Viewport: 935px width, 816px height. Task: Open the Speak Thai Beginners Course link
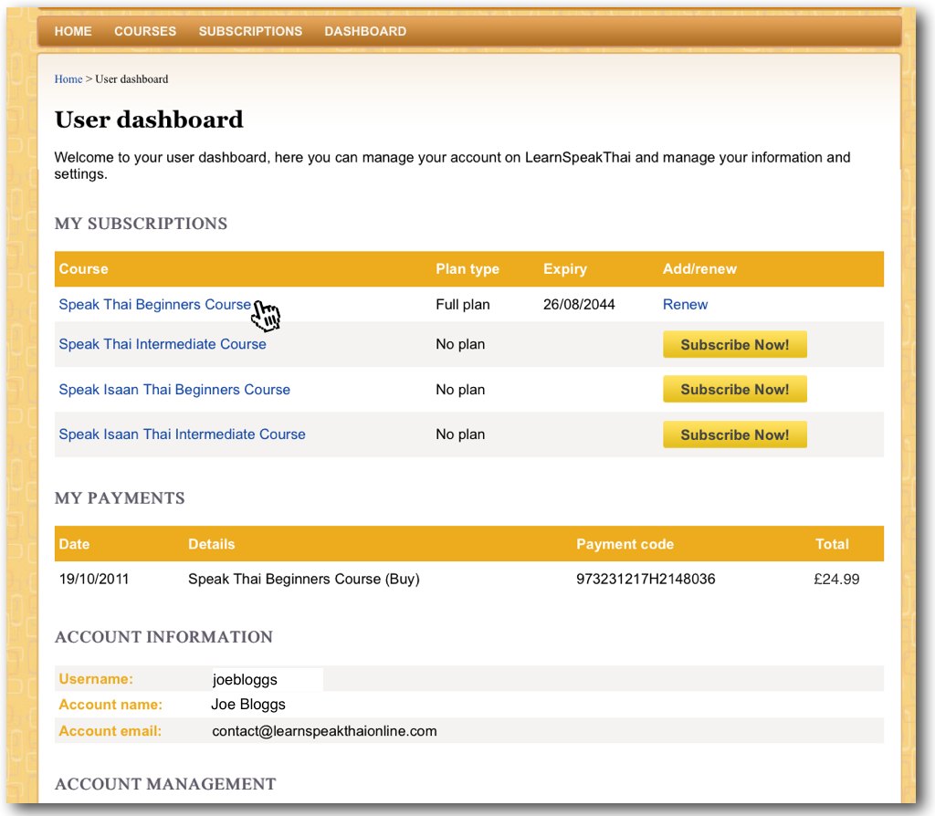click(154, 305)
